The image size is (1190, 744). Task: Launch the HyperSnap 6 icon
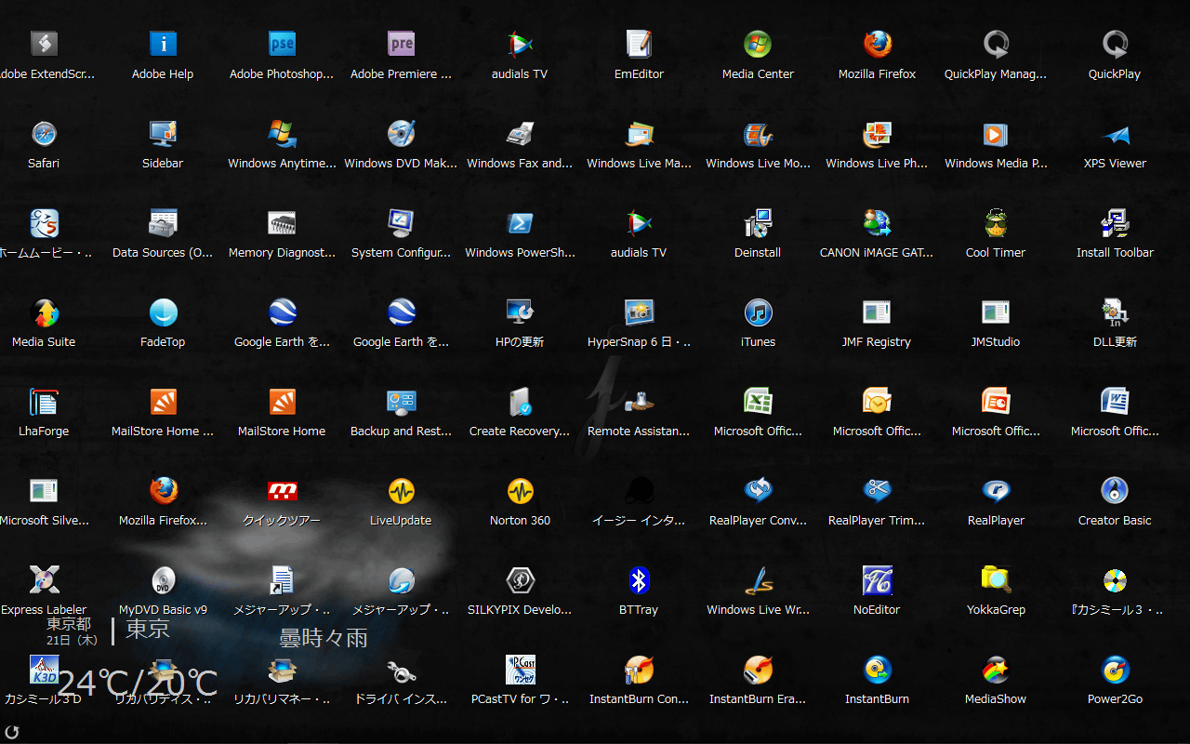coord(639,312)
